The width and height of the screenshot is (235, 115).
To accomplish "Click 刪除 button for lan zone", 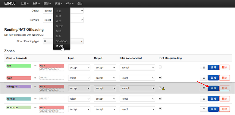I will pyautogui.click(x=224, y=68).
